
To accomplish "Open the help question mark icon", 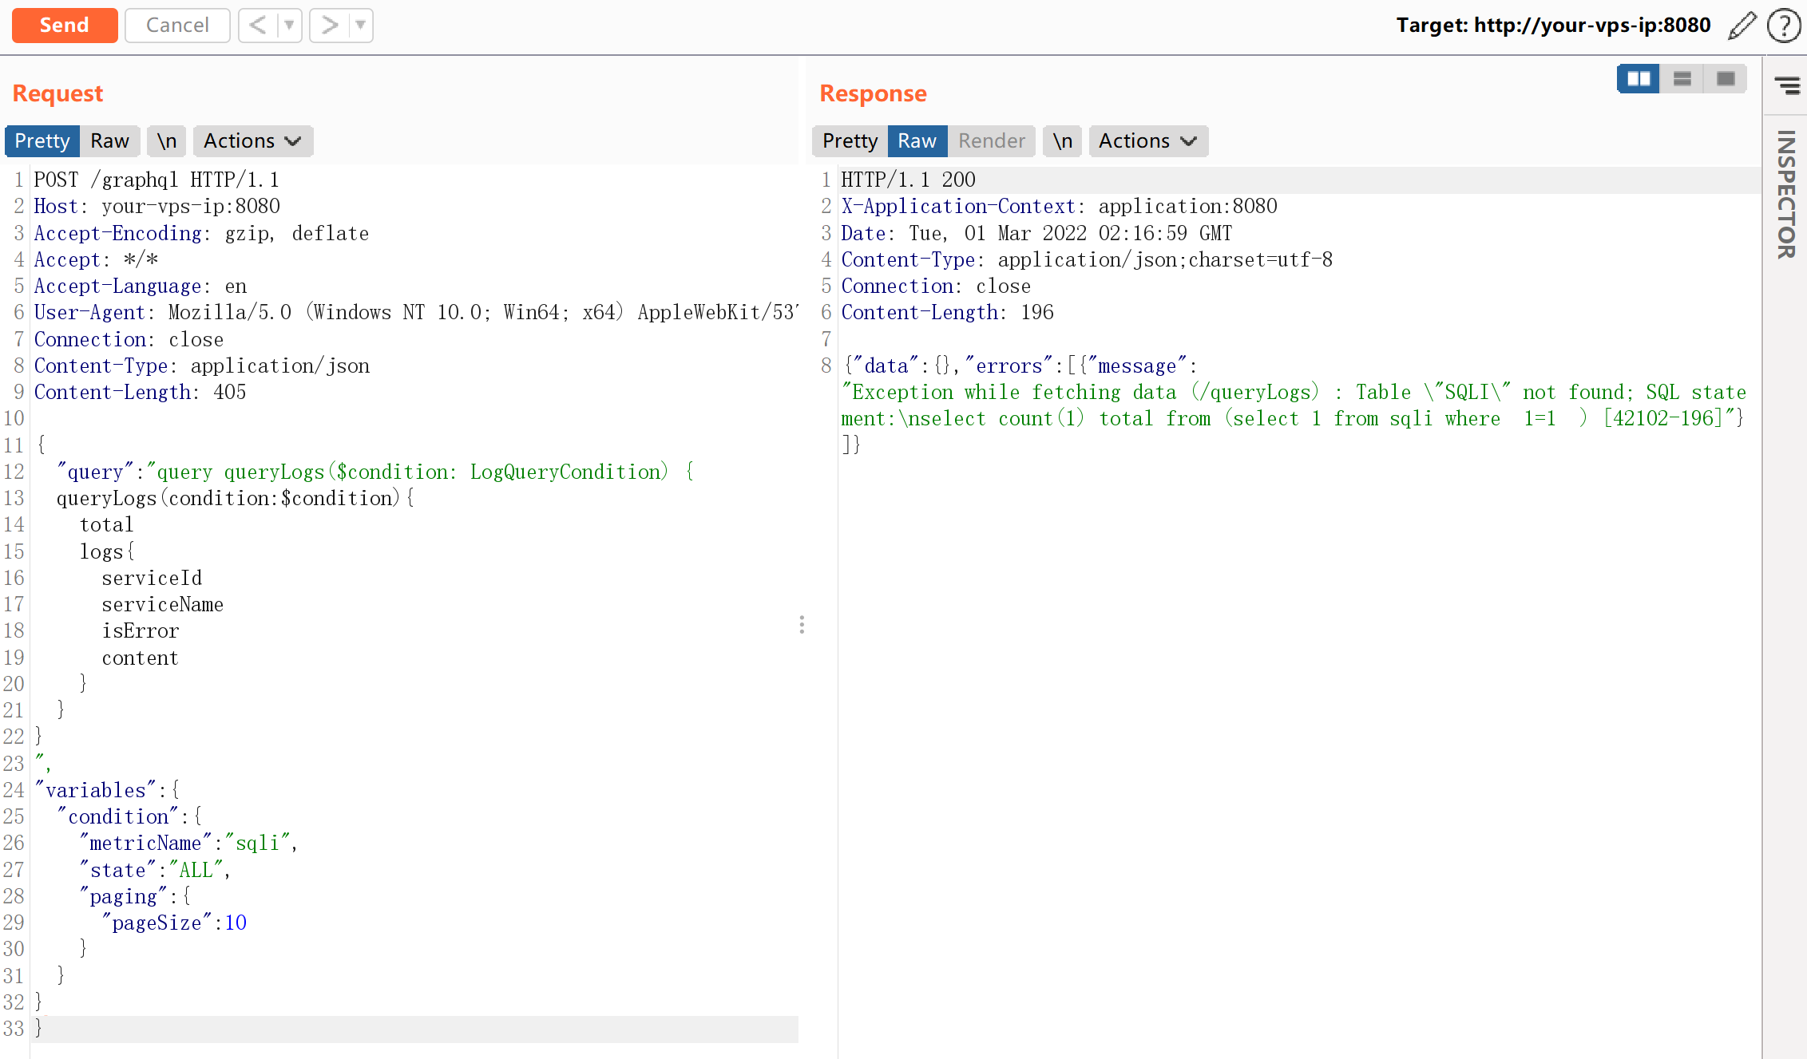I will tap(1783, 26).
